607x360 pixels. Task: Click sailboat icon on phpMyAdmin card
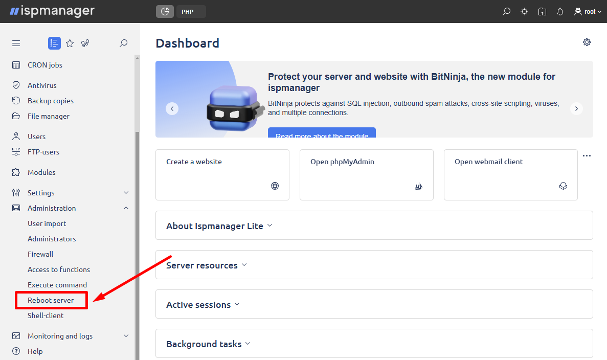click(419, 186)
